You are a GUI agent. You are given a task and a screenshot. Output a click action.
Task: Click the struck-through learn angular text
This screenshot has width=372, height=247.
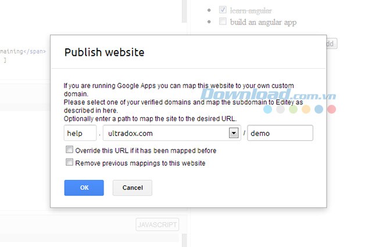251,10
